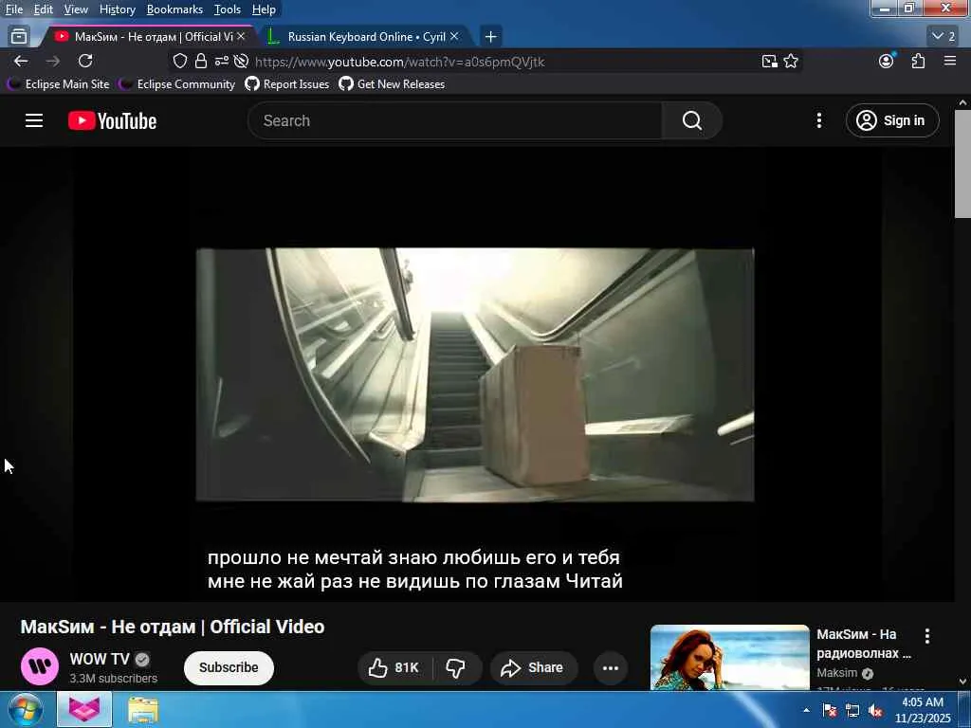
Task: Show hidden tray icons arrow
Action: pyautogui.click(x=806, y=710)
